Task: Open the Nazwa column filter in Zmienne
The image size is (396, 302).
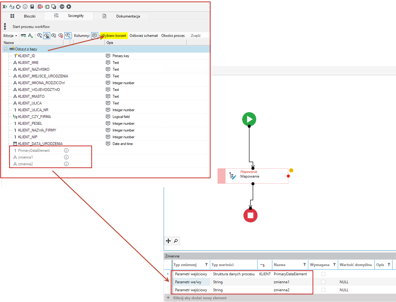Action: 305,265
